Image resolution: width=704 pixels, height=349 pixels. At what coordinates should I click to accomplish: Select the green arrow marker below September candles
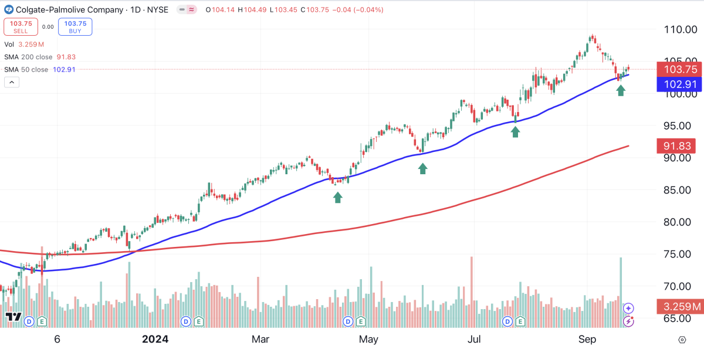click(621, 90)
